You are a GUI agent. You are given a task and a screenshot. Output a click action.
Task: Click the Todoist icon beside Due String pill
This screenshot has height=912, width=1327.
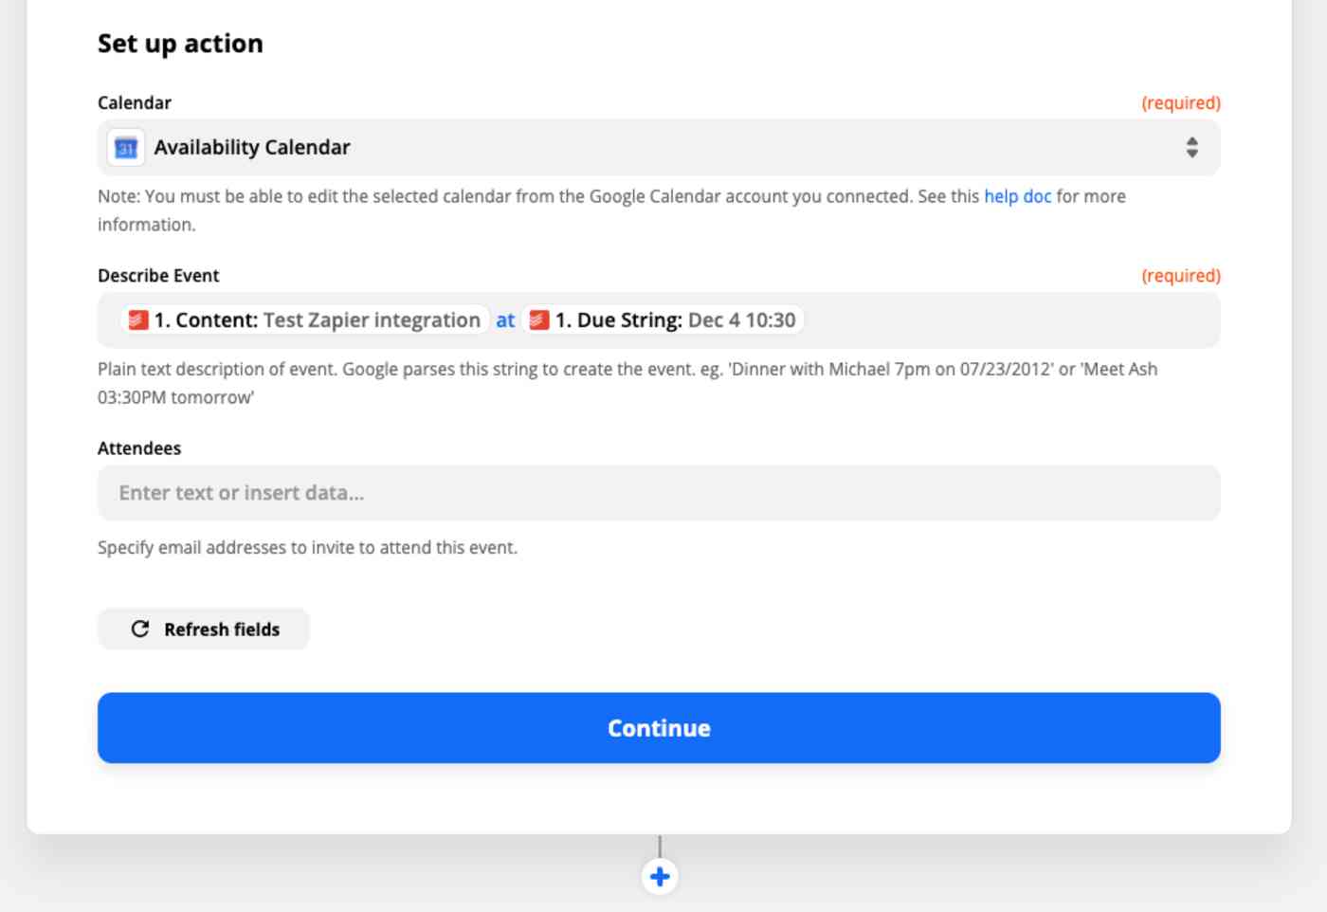tap(539, 320)
